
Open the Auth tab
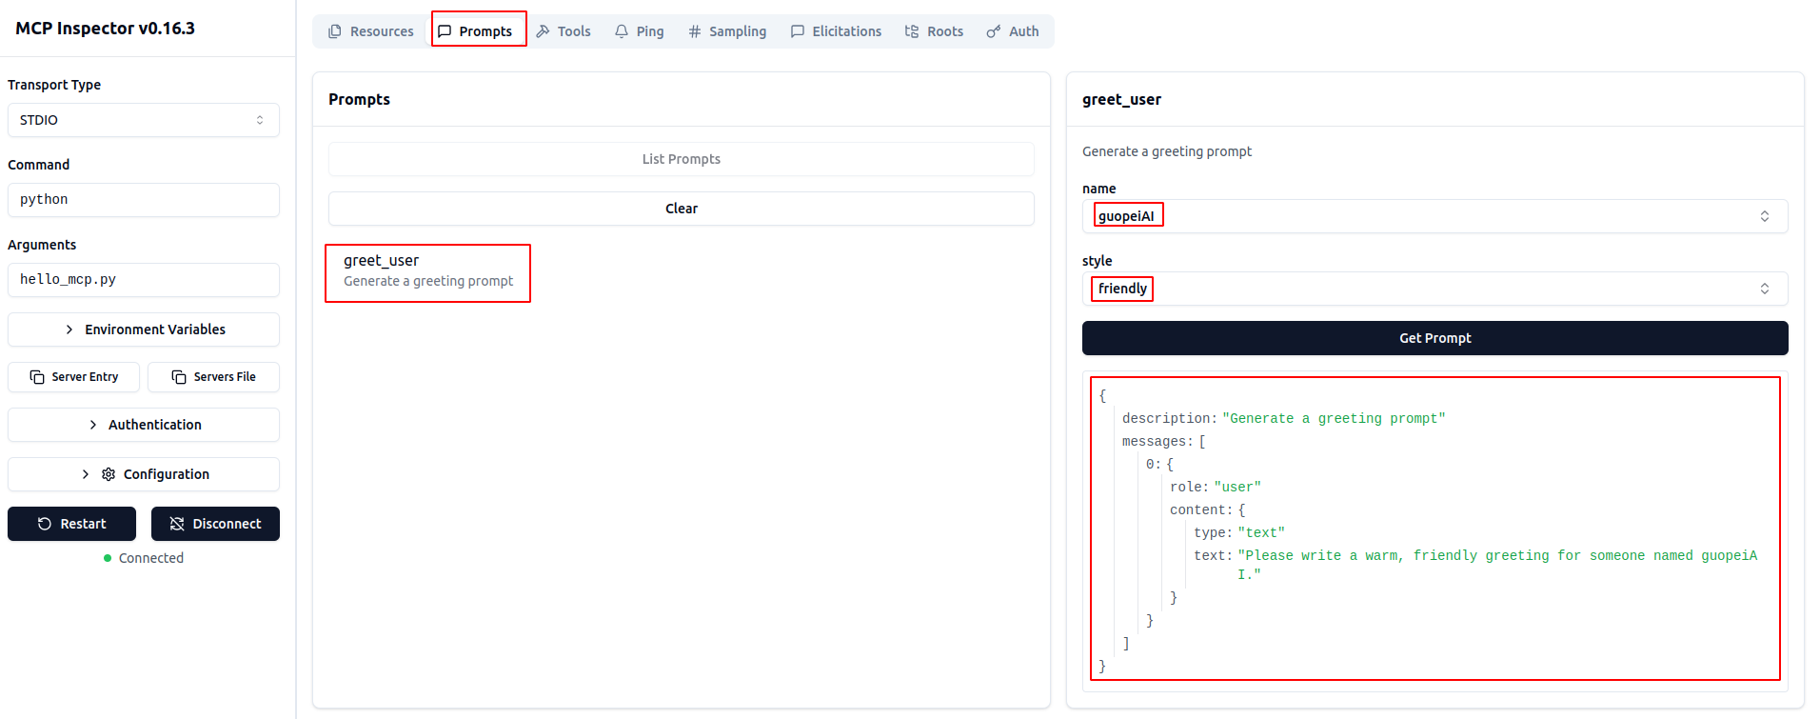[1013, 31]
